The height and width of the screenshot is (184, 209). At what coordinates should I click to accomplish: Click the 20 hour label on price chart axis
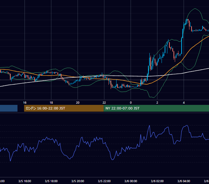tap(78, 103)
